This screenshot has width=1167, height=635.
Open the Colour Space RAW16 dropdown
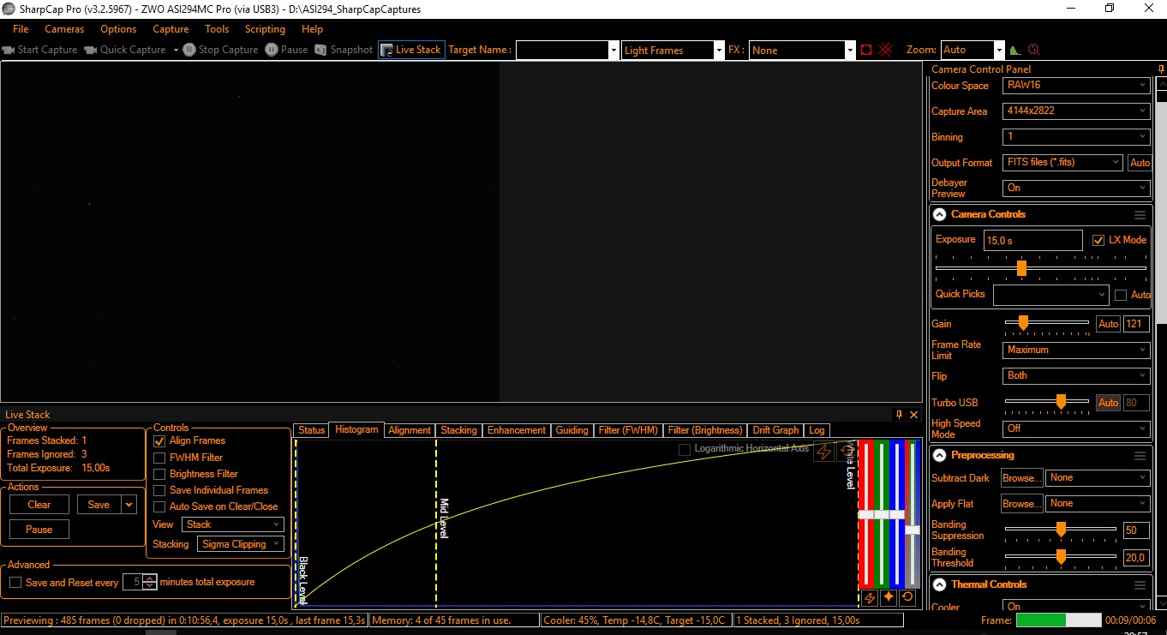click(x=1076, y=86)
